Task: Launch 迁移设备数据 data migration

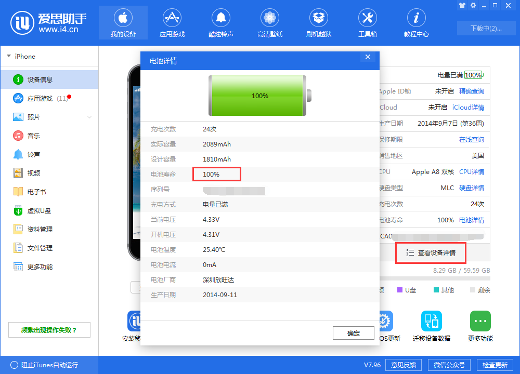Action: (x=431, y=326)
